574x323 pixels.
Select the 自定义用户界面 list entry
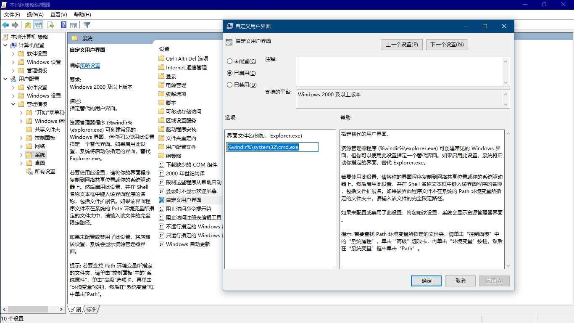[x=184, y=200]
